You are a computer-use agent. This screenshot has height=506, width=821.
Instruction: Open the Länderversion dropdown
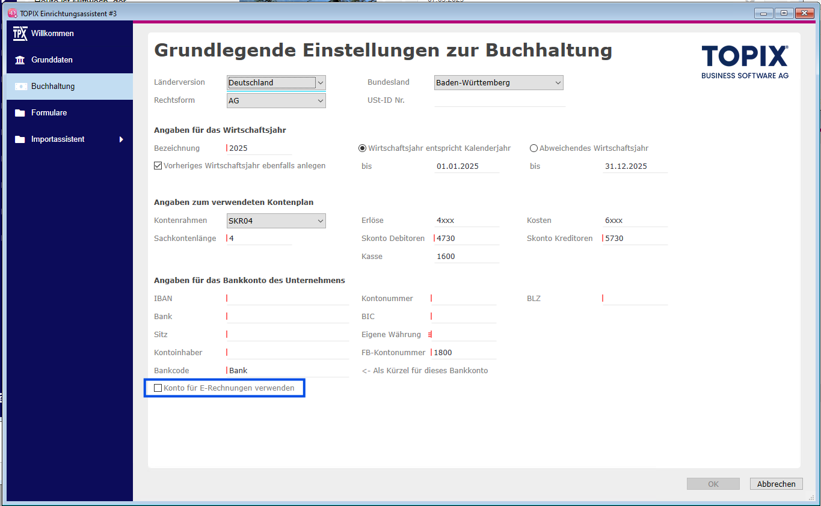[276, 83]
